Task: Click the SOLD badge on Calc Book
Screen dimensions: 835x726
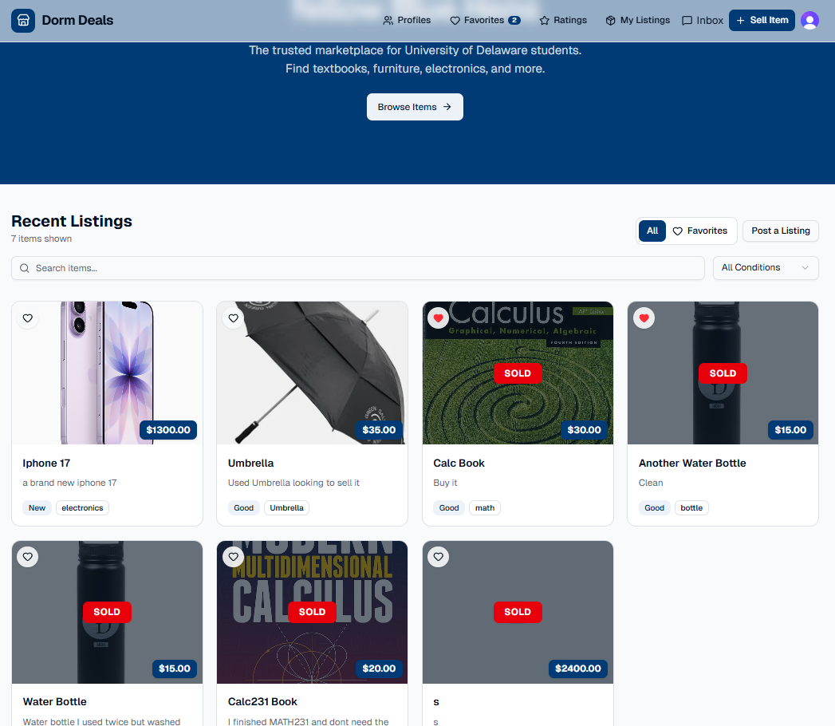Action: 518,373
